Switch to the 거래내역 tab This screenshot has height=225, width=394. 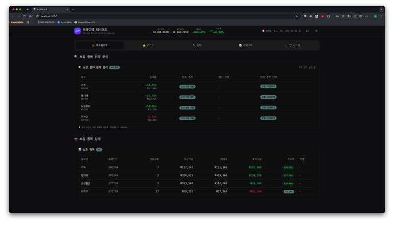246,45
